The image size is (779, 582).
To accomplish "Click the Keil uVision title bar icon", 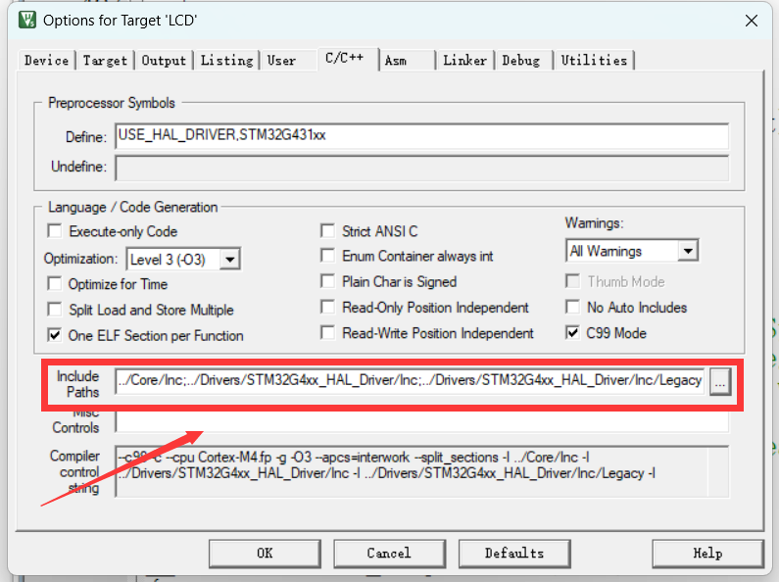I will (27, 20).
